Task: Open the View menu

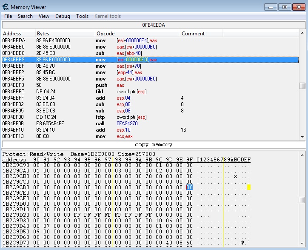Action: pyautogui.click(x=44, y=16)
